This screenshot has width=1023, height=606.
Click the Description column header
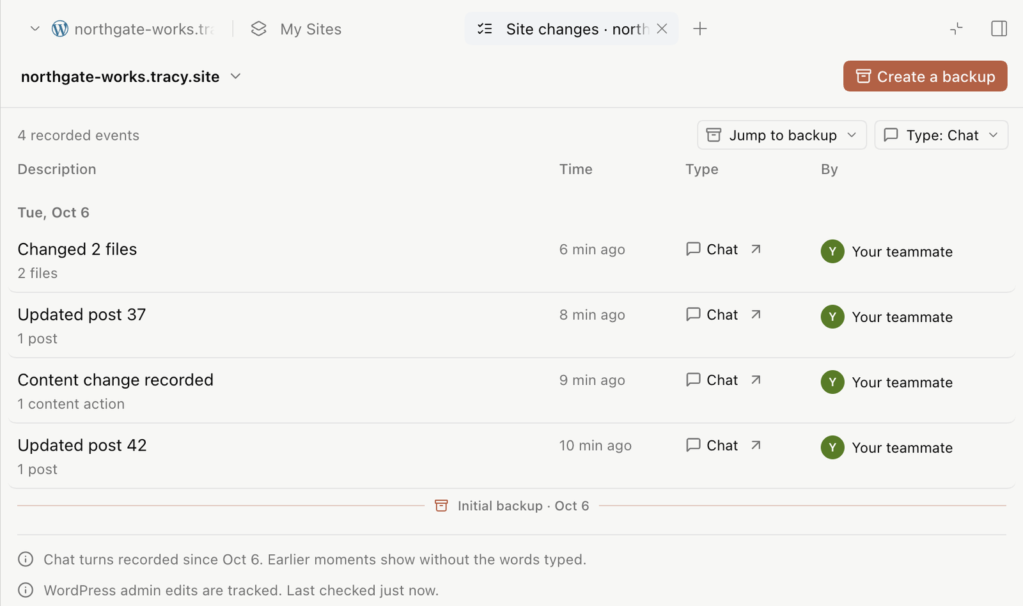[x=57, y=169]
